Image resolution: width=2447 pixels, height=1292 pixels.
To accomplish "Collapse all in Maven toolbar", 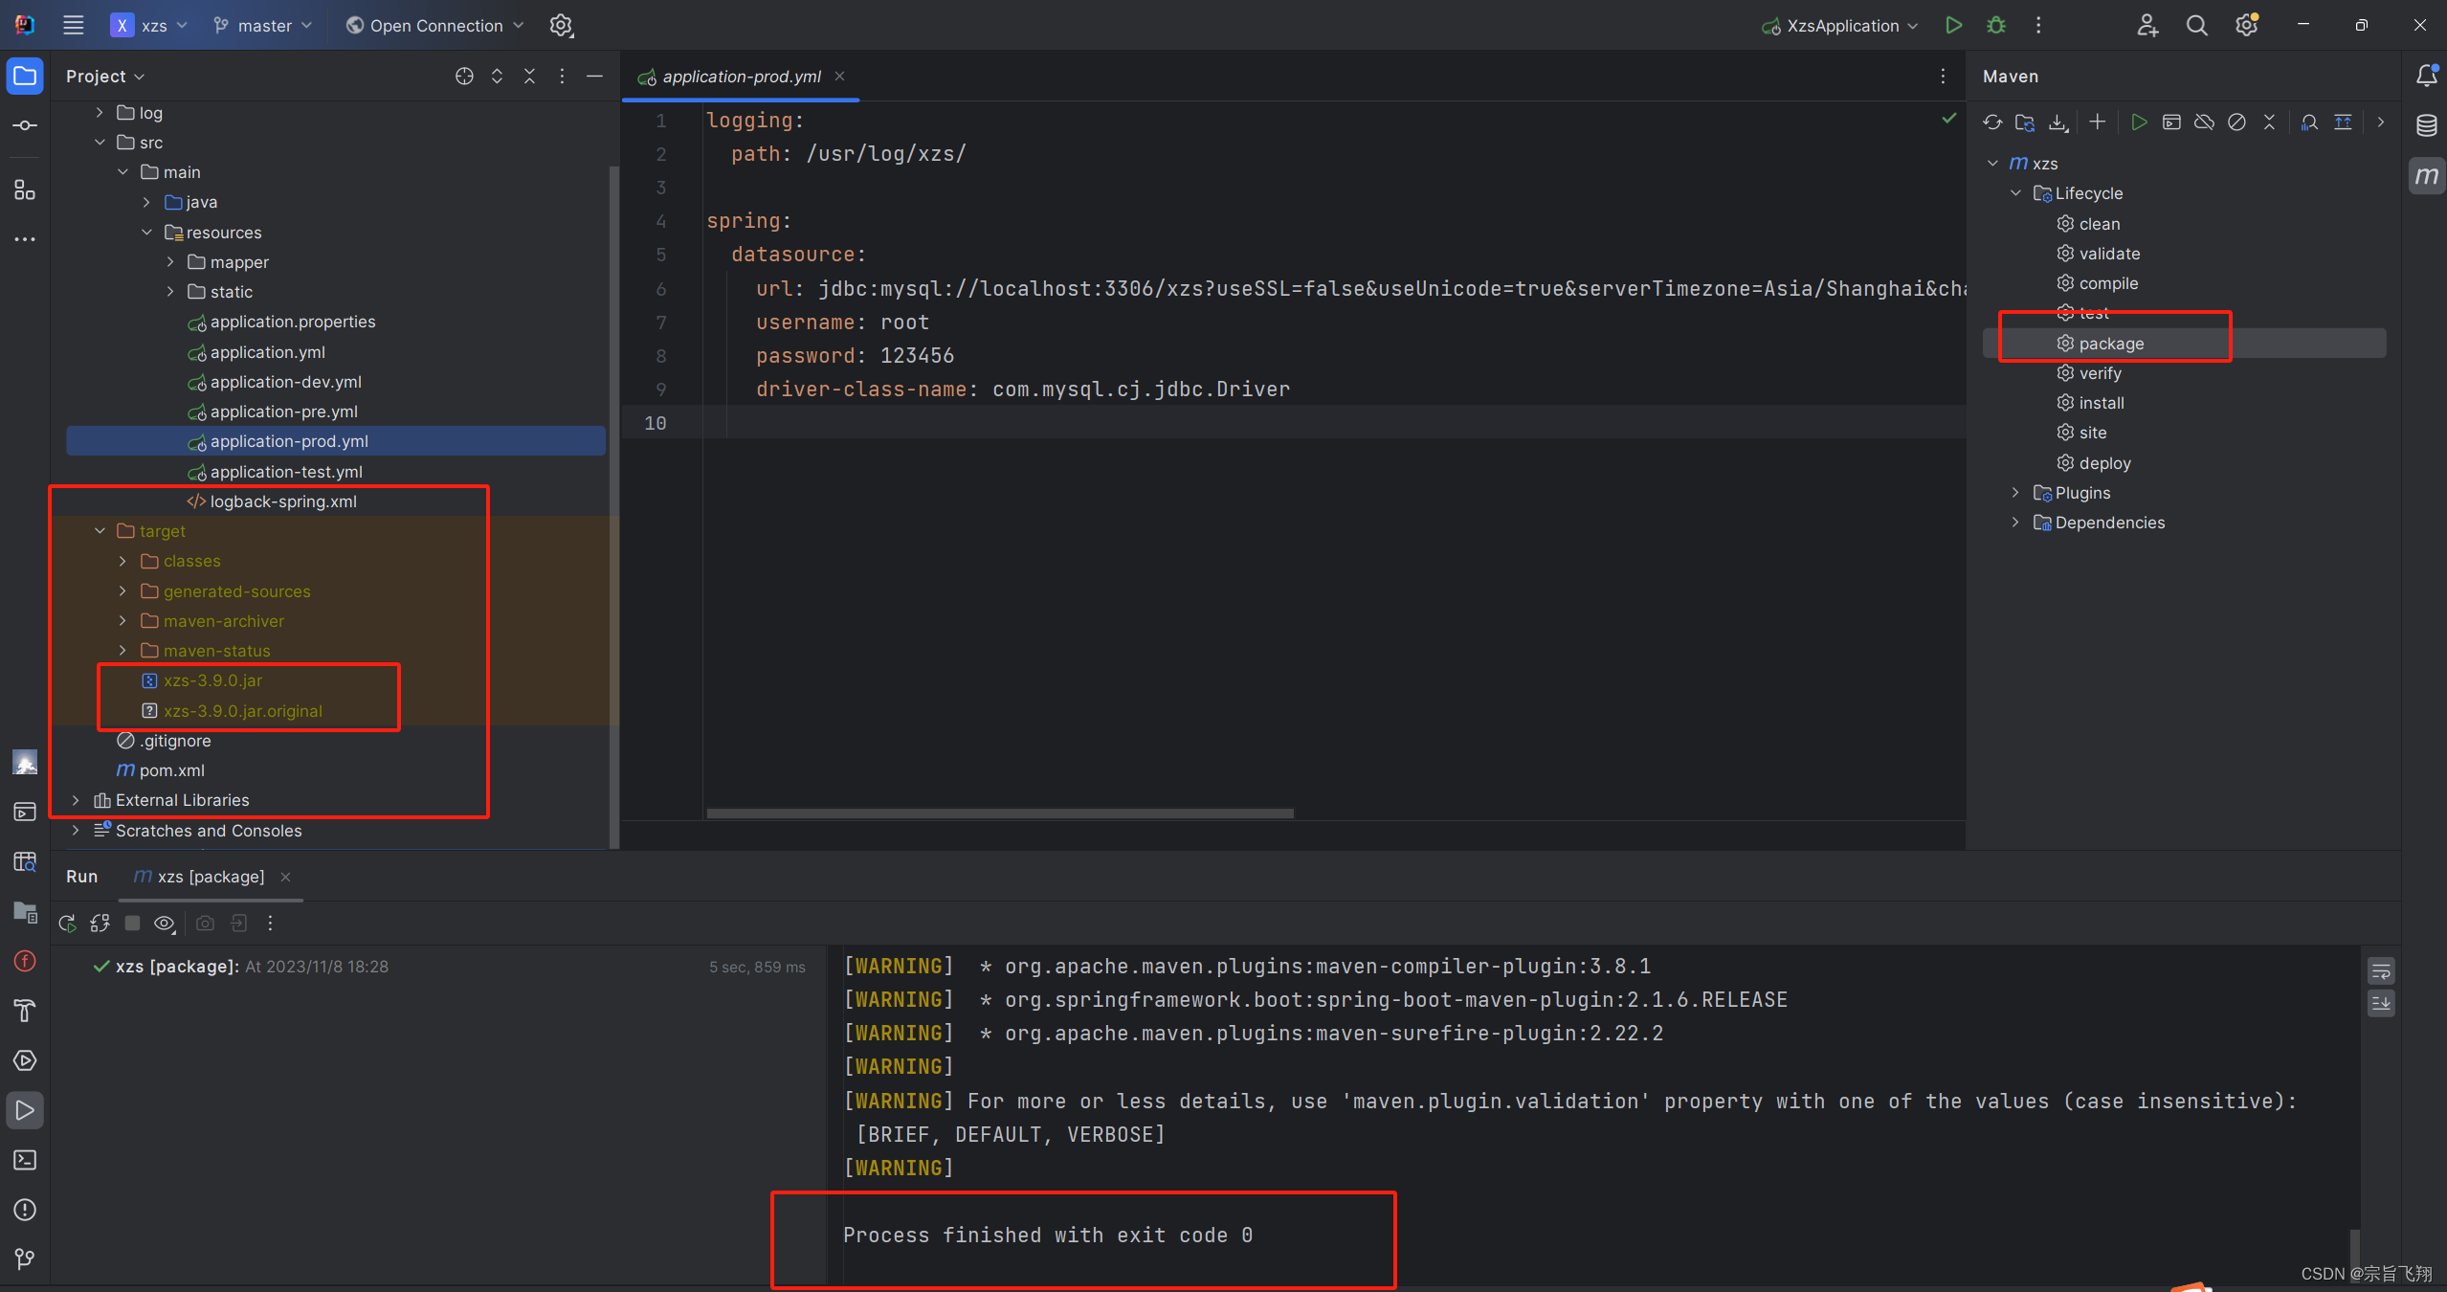I will 2269,123.
